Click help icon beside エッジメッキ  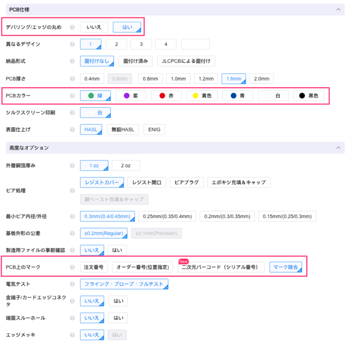(72, 335)
